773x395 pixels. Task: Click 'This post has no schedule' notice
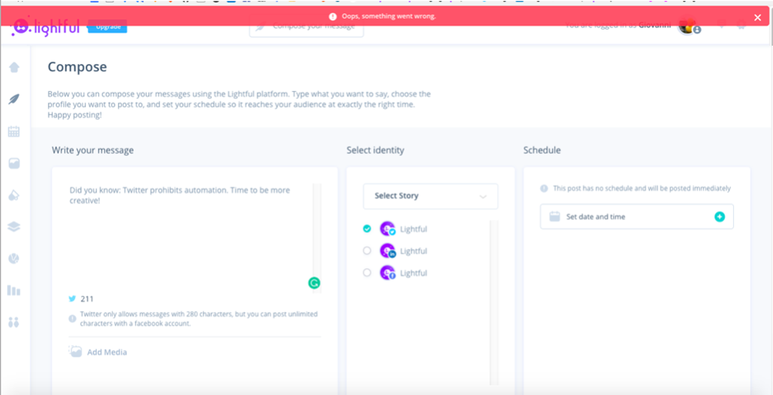click(642, 189)
